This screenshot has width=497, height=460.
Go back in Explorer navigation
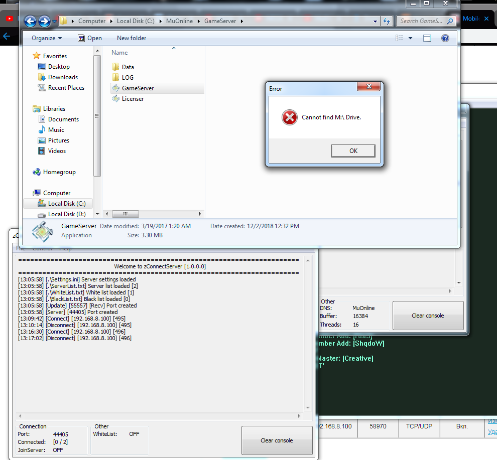pos(31,21)
